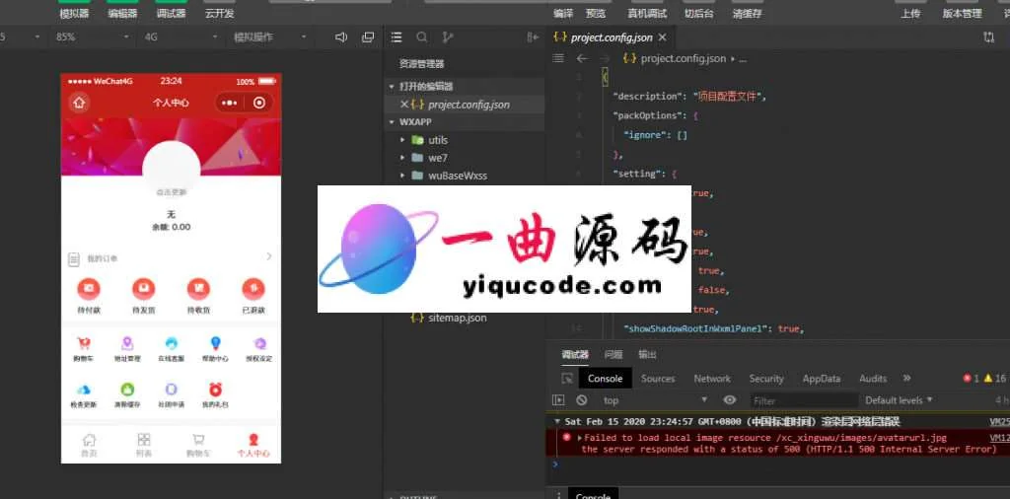Open the sitemap.json file
Viewport: 1010px width, 499px height.
point(457,319)
